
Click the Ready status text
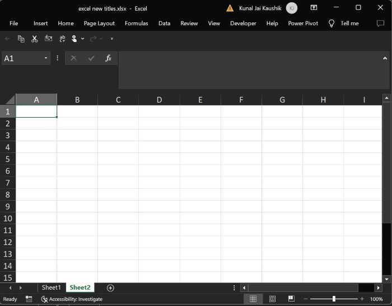tap(10, 299)
